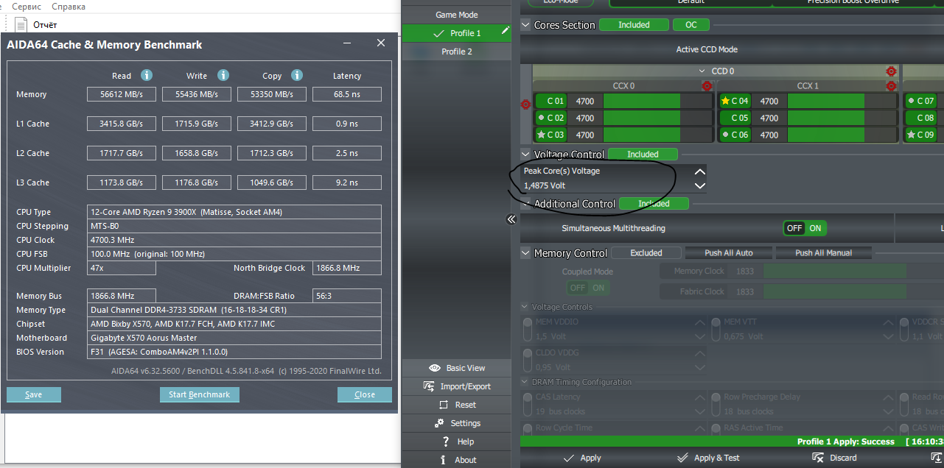Click the double-arrow sidebar collapse icon
Screen dimensions: 944x468
(x=511, y=219)
